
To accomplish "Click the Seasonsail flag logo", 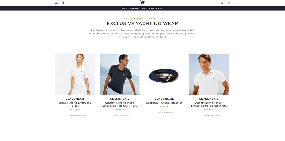I will coord(142,3).
